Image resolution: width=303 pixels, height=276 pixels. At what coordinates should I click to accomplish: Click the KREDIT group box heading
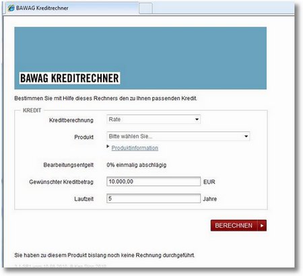coord(32,110)
